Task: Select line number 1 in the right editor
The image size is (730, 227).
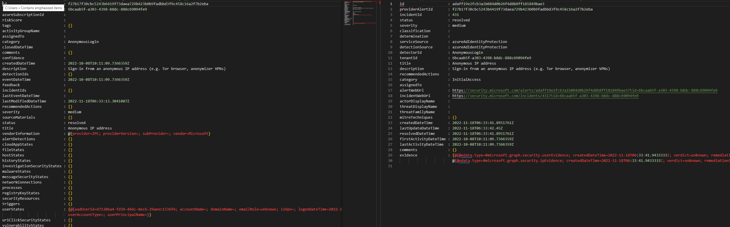Action: [x=391, y=4]
